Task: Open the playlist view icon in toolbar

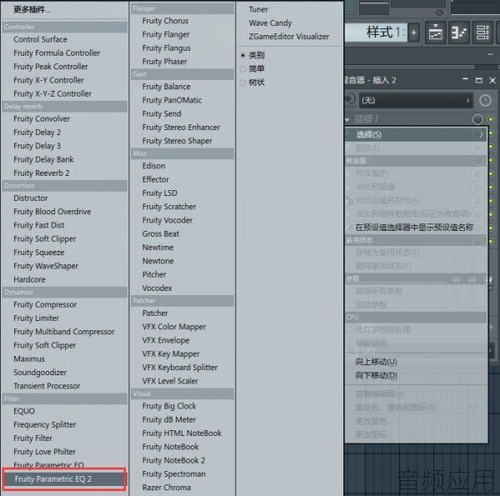Action: pyautogui.click(x=436, y=33)
